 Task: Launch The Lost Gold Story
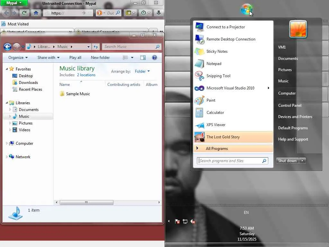[x=234, y=137]
